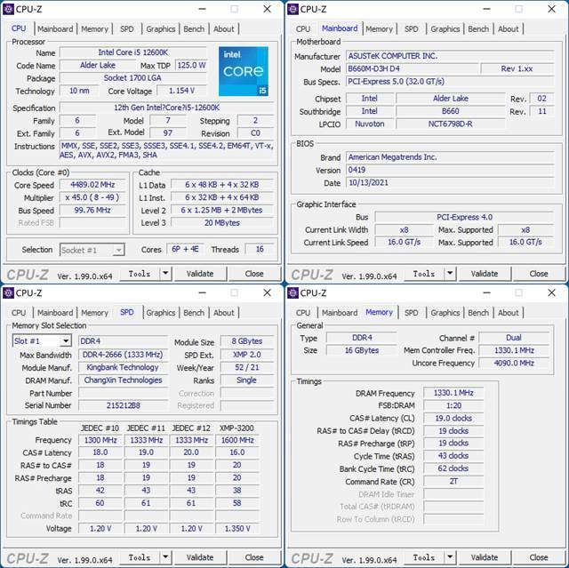
Task: Click Validate in the SPD window
Action: click(200, 557)
